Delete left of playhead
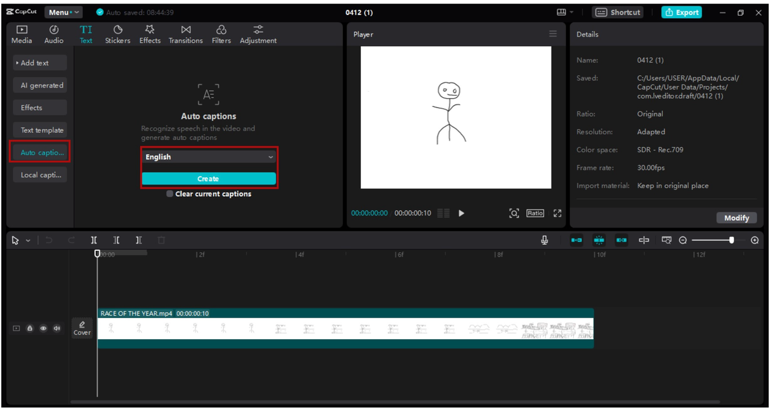Screen dimensions: 770x410 [116, 240]
